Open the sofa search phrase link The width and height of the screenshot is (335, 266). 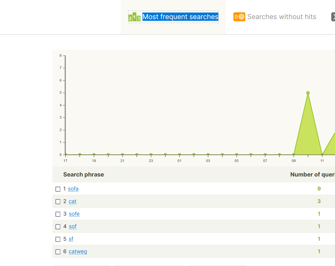[x=73, y=189]
